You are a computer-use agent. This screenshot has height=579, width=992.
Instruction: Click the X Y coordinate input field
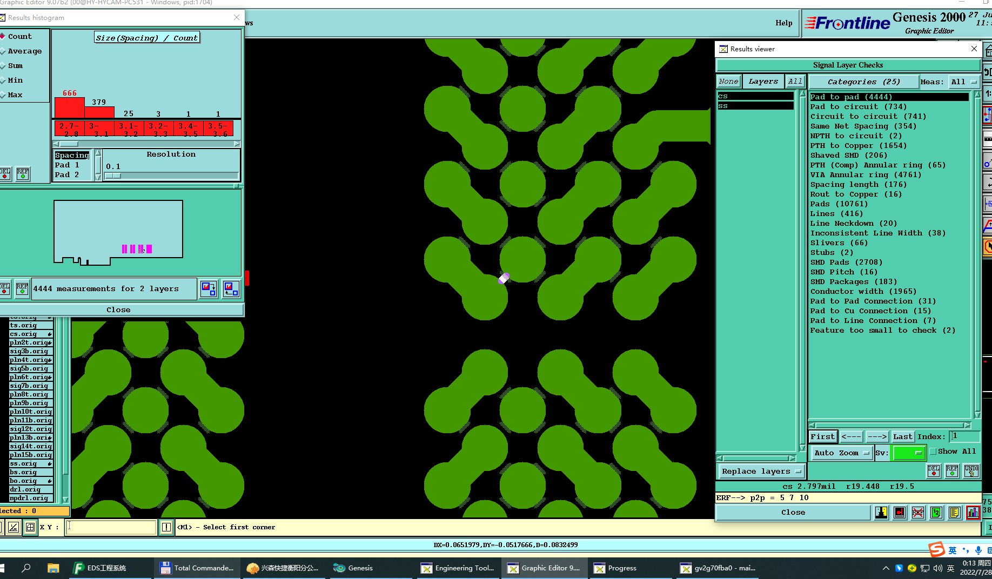pos(111,527)
